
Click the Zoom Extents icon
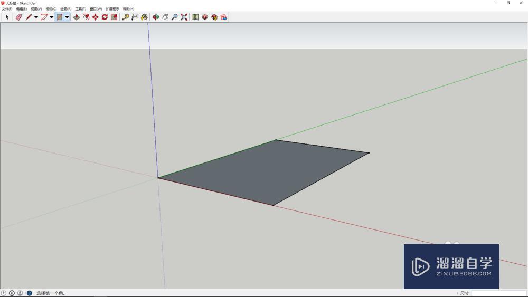pos(184,17)
